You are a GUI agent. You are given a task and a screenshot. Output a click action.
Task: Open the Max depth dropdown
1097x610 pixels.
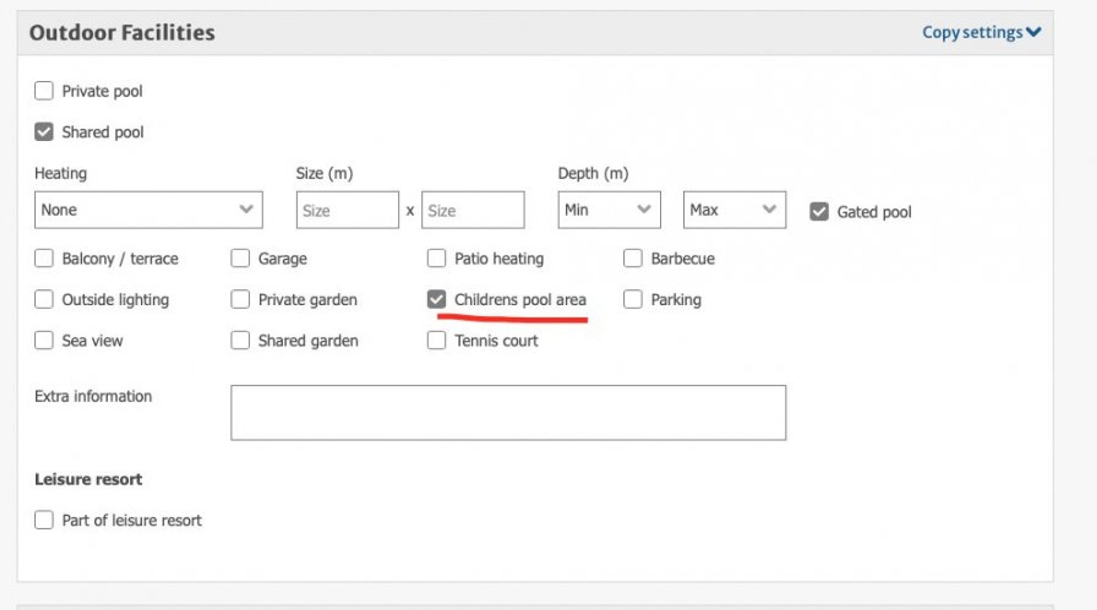tap(734, 210)
